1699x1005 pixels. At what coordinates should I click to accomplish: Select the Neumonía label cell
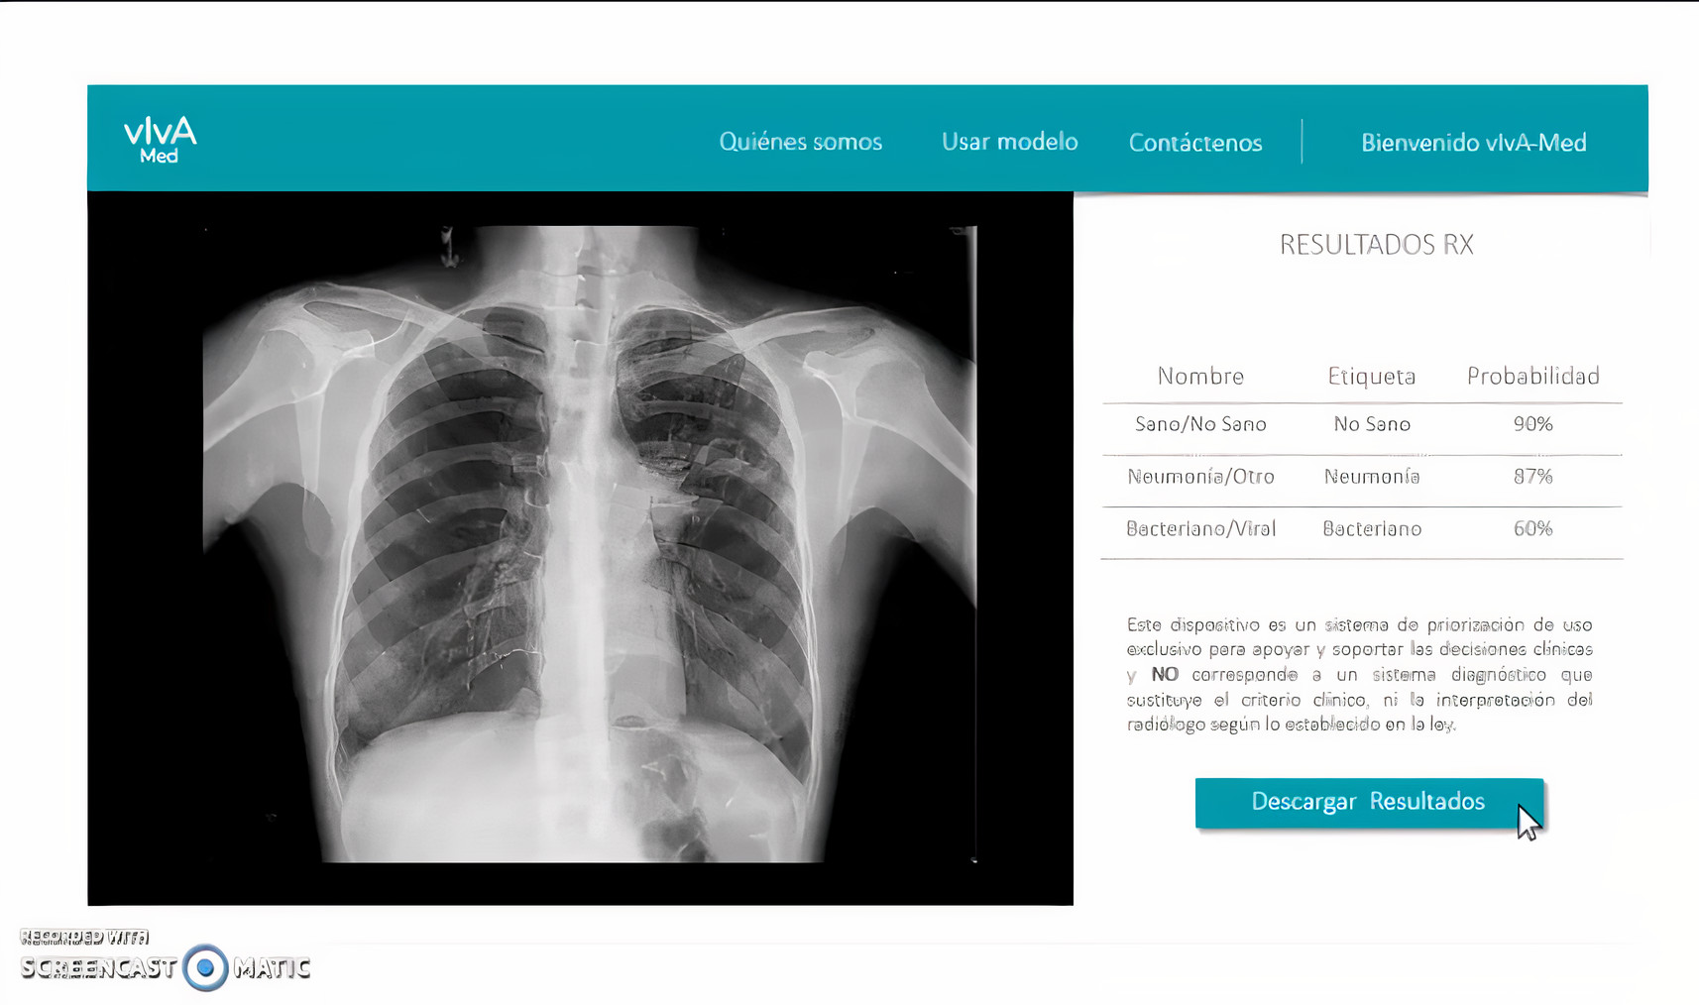pyautogui.click(x=1371, y=477)
